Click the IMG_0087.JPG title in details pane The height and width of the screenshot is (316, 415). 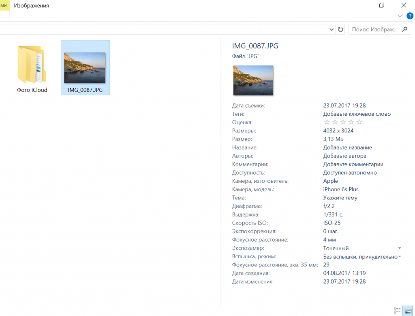255,46
